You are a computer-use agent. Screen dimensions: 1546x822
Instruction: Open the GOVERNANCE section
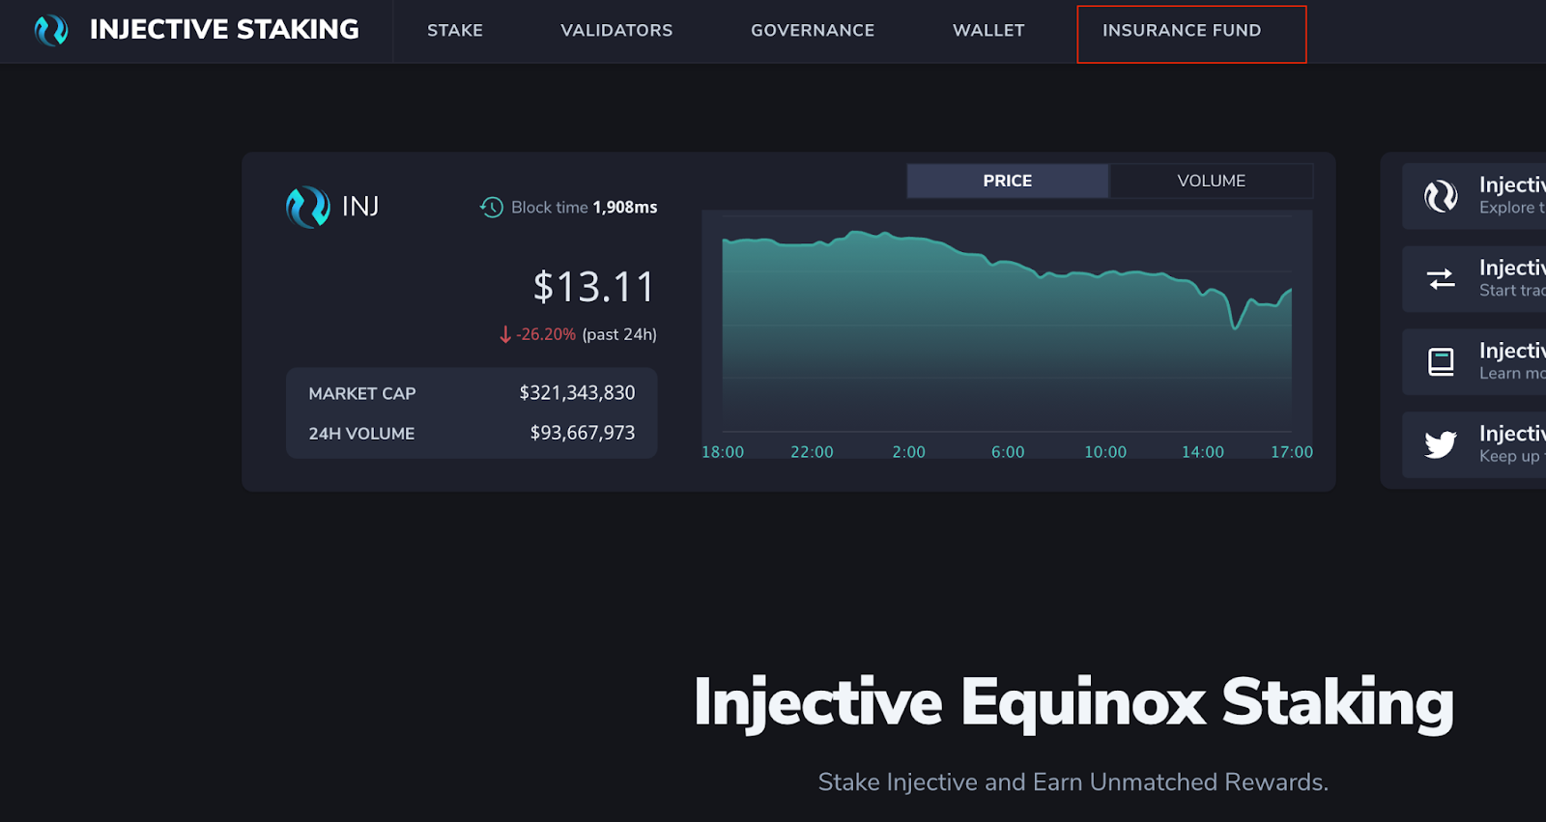(813, 31)
